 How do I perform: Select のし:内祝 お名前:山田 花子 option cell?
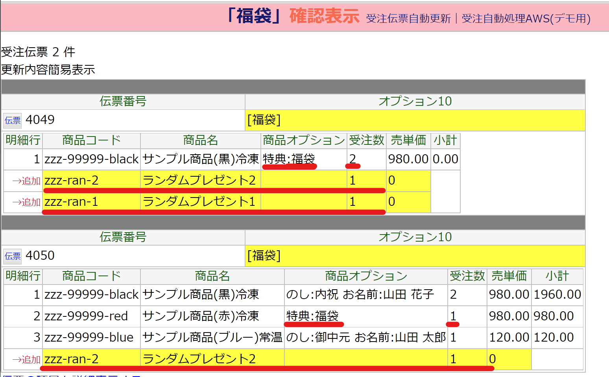(360, 294)
